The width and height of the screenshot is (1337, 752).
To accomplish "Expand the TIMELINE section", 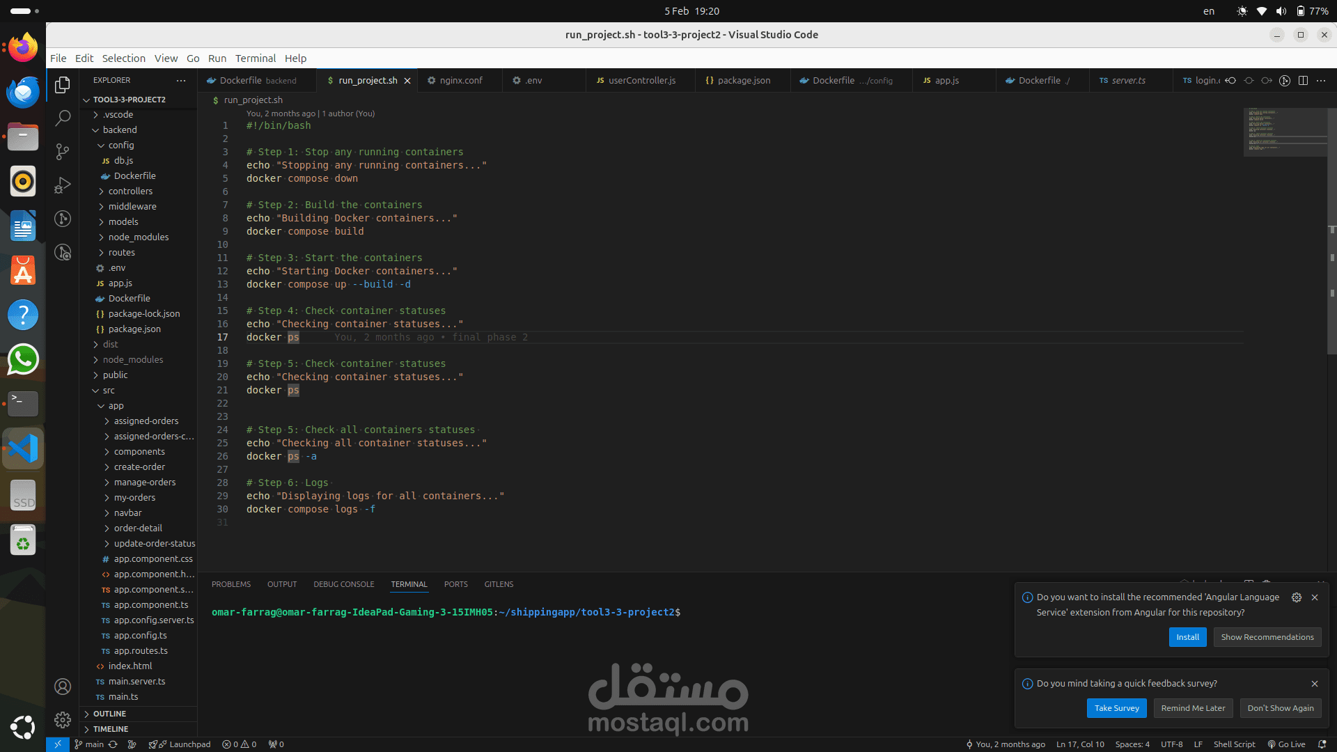I will (x=111, y=729).
